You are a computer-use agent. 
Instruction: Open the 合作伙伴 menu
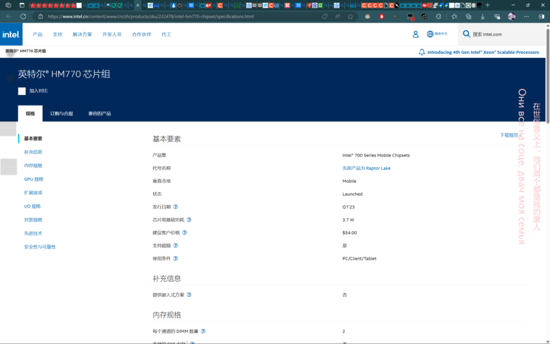click(x=142, y=34)
